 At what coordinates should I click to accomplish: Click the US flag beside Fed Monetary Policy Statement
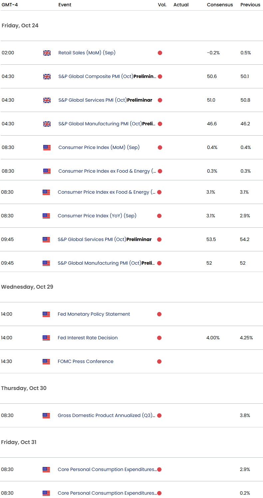46,314
